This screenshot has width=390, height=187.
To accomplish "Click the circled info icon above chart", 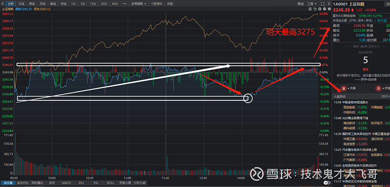I will coord(310,9).
